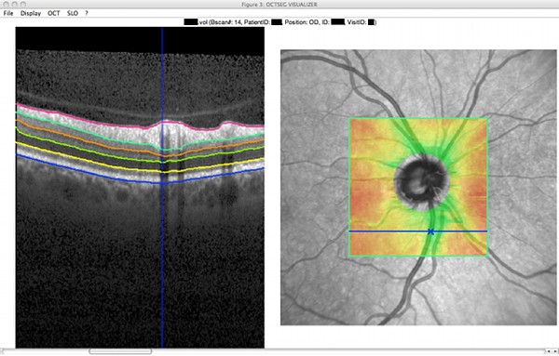This screenshot has width=559, height=356.
Task: Click the red close window button
Action: click(7, 5)
